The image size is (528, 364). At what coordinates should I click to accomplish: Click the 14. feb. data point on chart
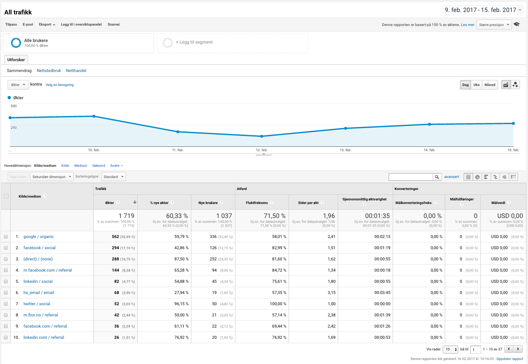[x=430, y=124]
